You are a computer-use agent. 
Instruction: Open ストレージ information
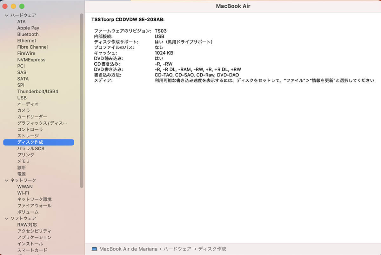pos(28,136)
